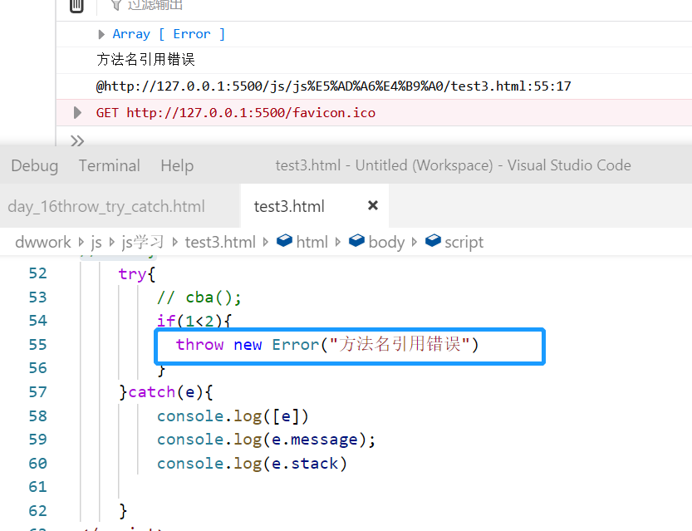Open the Terminal menu
This screenshot has height=531, width=692.
pyautogui.click(x=110, y=166)
